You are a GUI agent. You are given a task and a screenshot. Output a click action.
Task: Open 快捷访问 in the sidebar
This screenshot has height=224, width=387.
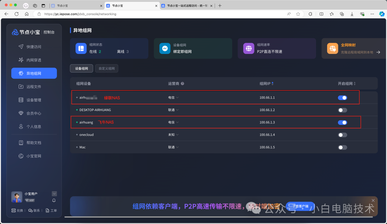tap(34, 47)
